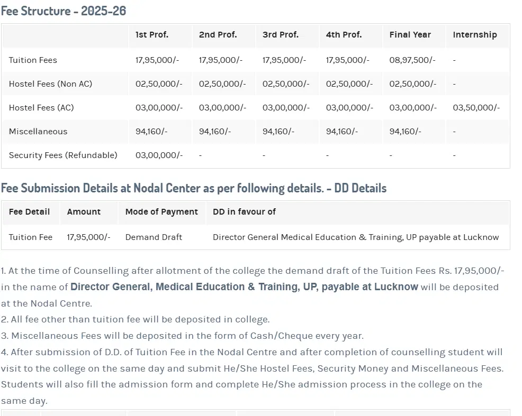The image size is (522, 416).
Task: Click the Fee Structure - 2025-26 heading
Action: 64,11
